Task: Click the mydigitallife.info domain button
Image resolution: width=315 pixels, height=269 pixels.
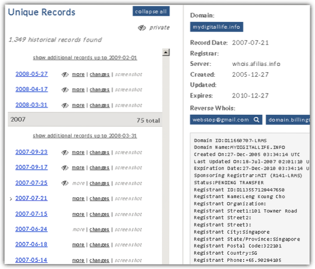Action: click(217, 27)
